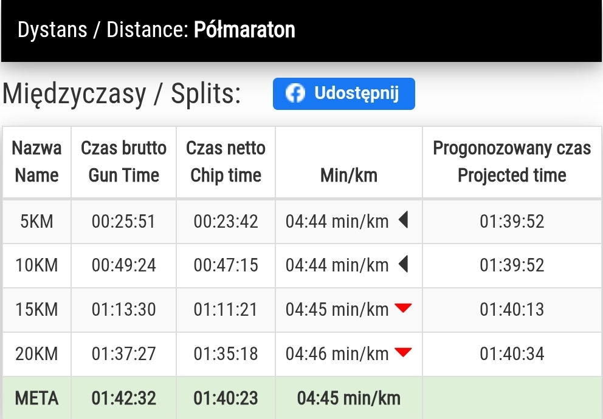Click the Czas netto Chip time header

[x=226, y=162]
